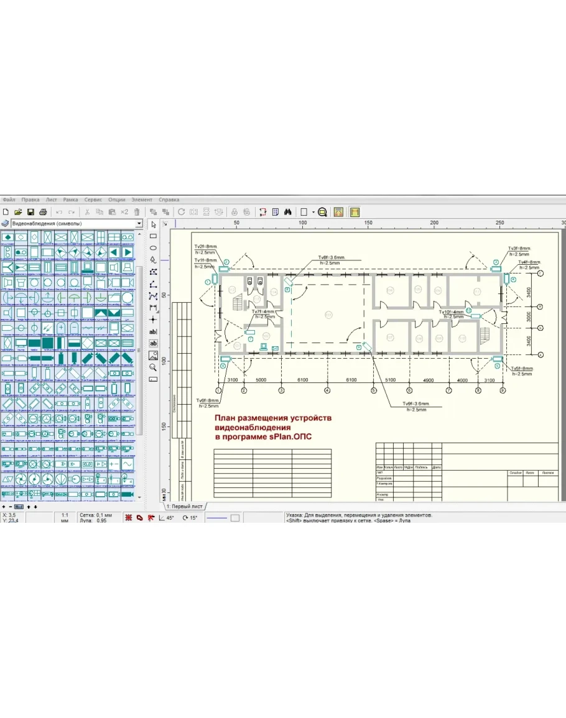
Task: Click the 6100 dimension near axis 3
Action: point(302,380)
